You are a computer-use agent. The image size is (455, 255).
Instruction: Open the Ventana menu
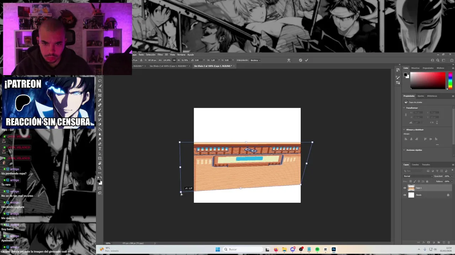[181, 55]
